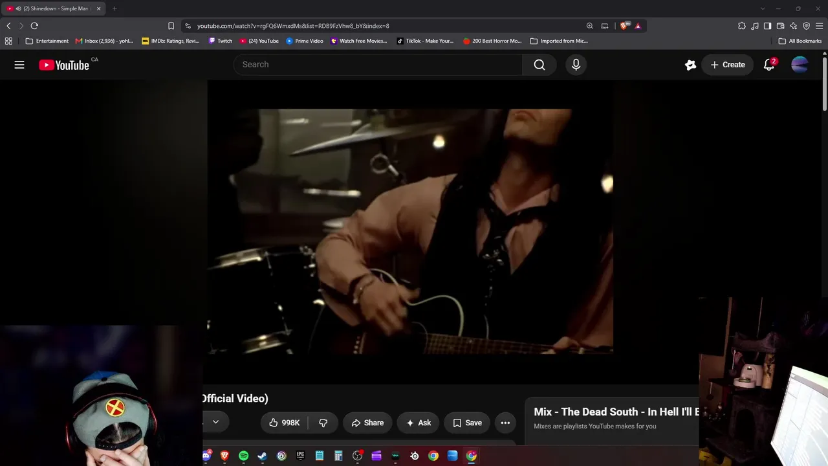Open the Watch Free Movies bookmark
Viewport: 828px width, 466px height.
[x=359, y=41]
